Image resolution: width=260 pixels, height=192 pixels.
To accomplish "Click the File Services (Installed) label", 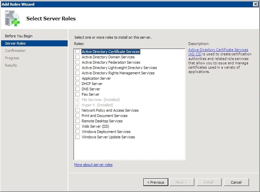I will click(101, 100).
